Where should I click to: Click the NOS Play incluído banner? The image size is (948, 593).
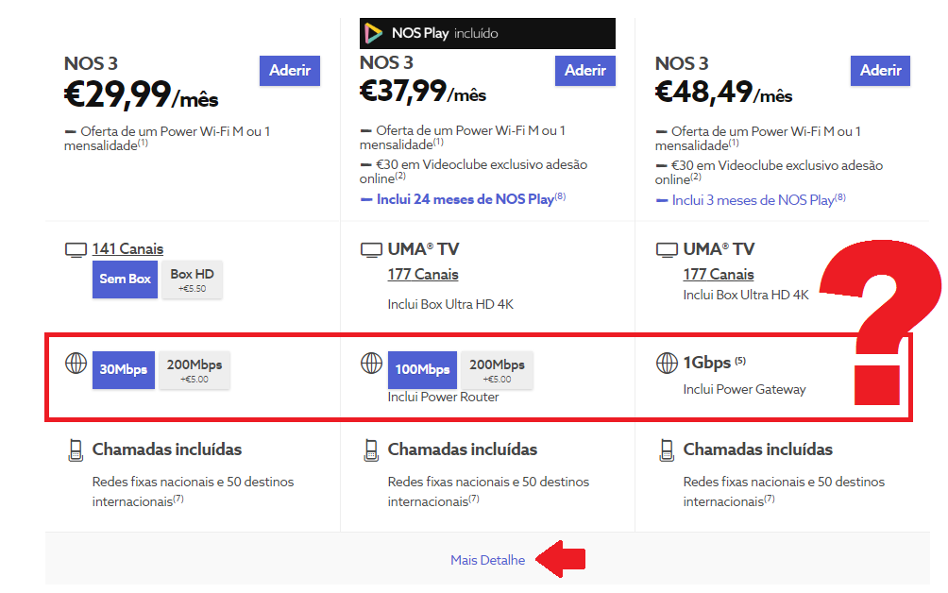(487, 34)
